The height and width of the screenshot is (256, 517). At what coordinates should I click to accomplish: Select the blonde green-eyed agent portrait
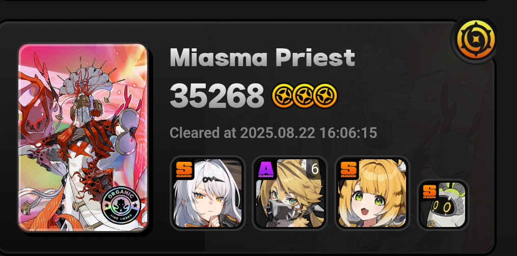[372, 193]
